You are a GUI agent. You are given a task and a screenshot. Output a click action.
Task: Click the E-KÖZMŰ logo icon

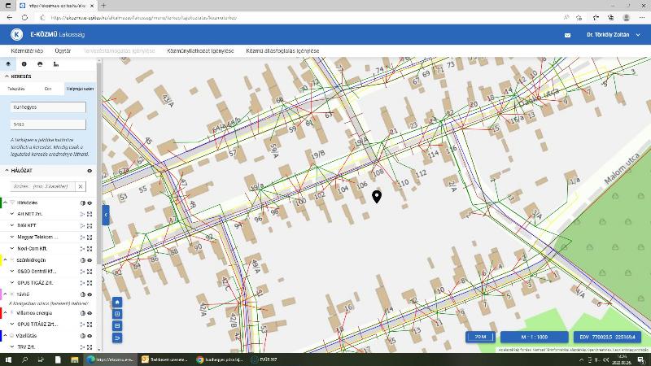click(x=16, y=34)
